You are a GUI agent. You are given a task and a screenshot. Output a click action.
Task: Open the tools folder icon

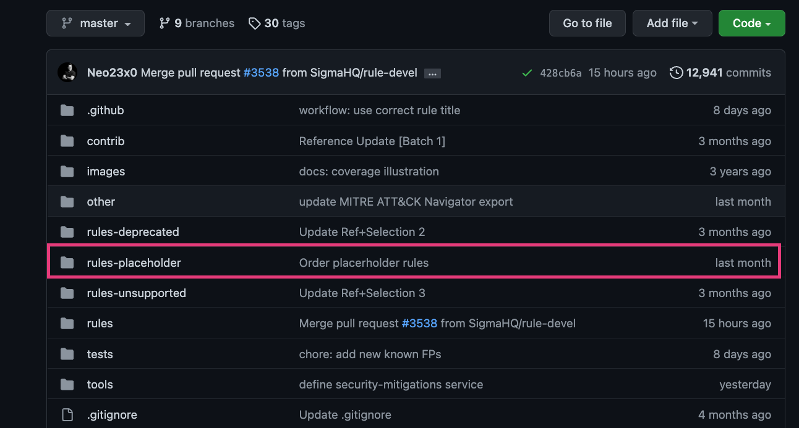point(67,384)
